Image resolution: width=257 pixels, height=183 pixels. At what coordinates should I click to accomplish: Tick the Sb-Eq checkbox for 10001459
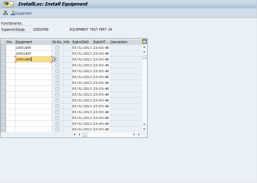point(57,54)
